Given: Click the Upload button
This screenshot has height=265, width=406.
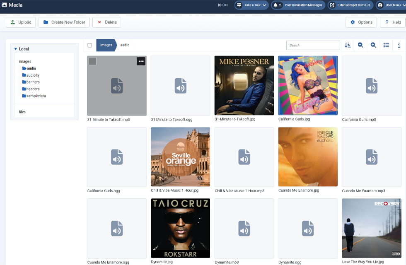Looking at the screenshot, I should point(21,22).
